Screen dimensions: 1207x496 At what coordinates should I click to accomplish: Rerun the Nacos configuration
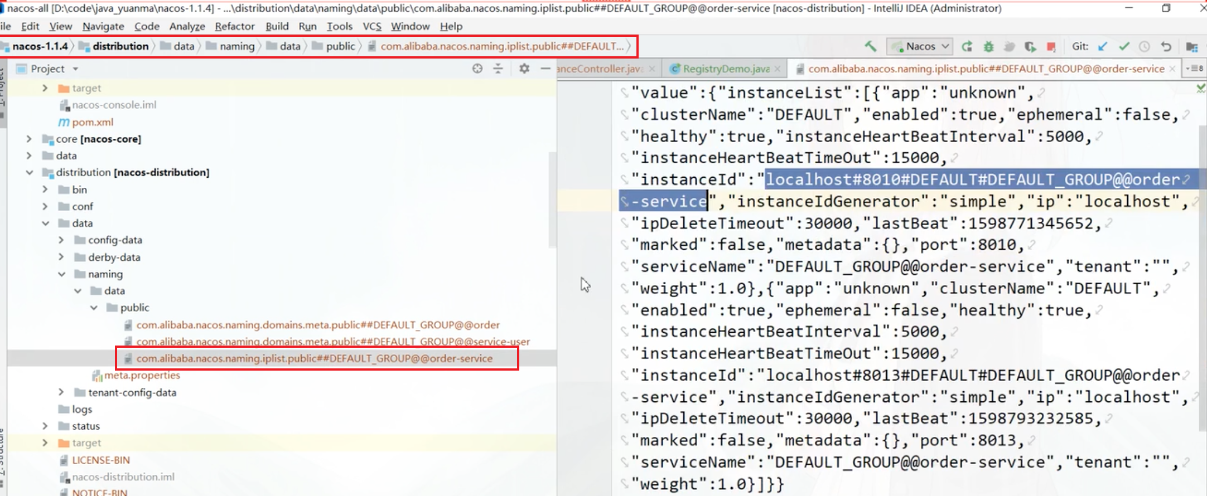coord(967,46)
